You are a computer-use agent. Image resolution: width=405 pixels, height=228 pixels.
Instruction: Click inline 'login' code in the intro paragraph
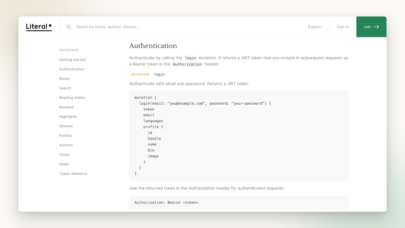(190, 58)
